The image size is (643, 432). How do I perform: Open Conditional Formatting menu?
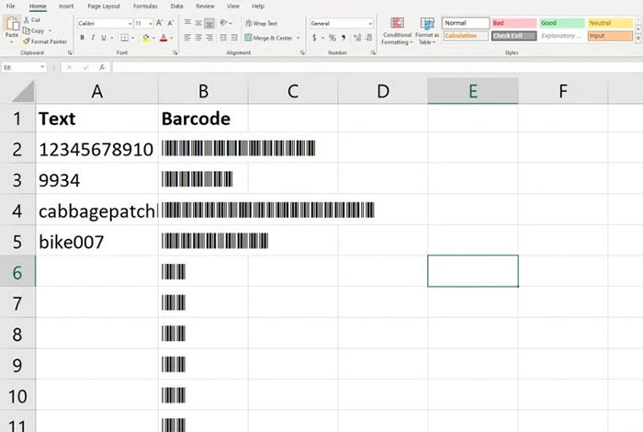397,31
